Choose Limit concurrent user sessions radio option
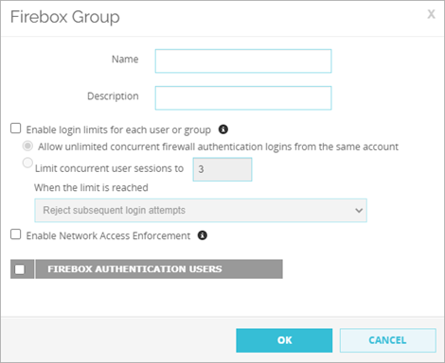The height and width of the screenshot is (363, 445). (27, 163)
